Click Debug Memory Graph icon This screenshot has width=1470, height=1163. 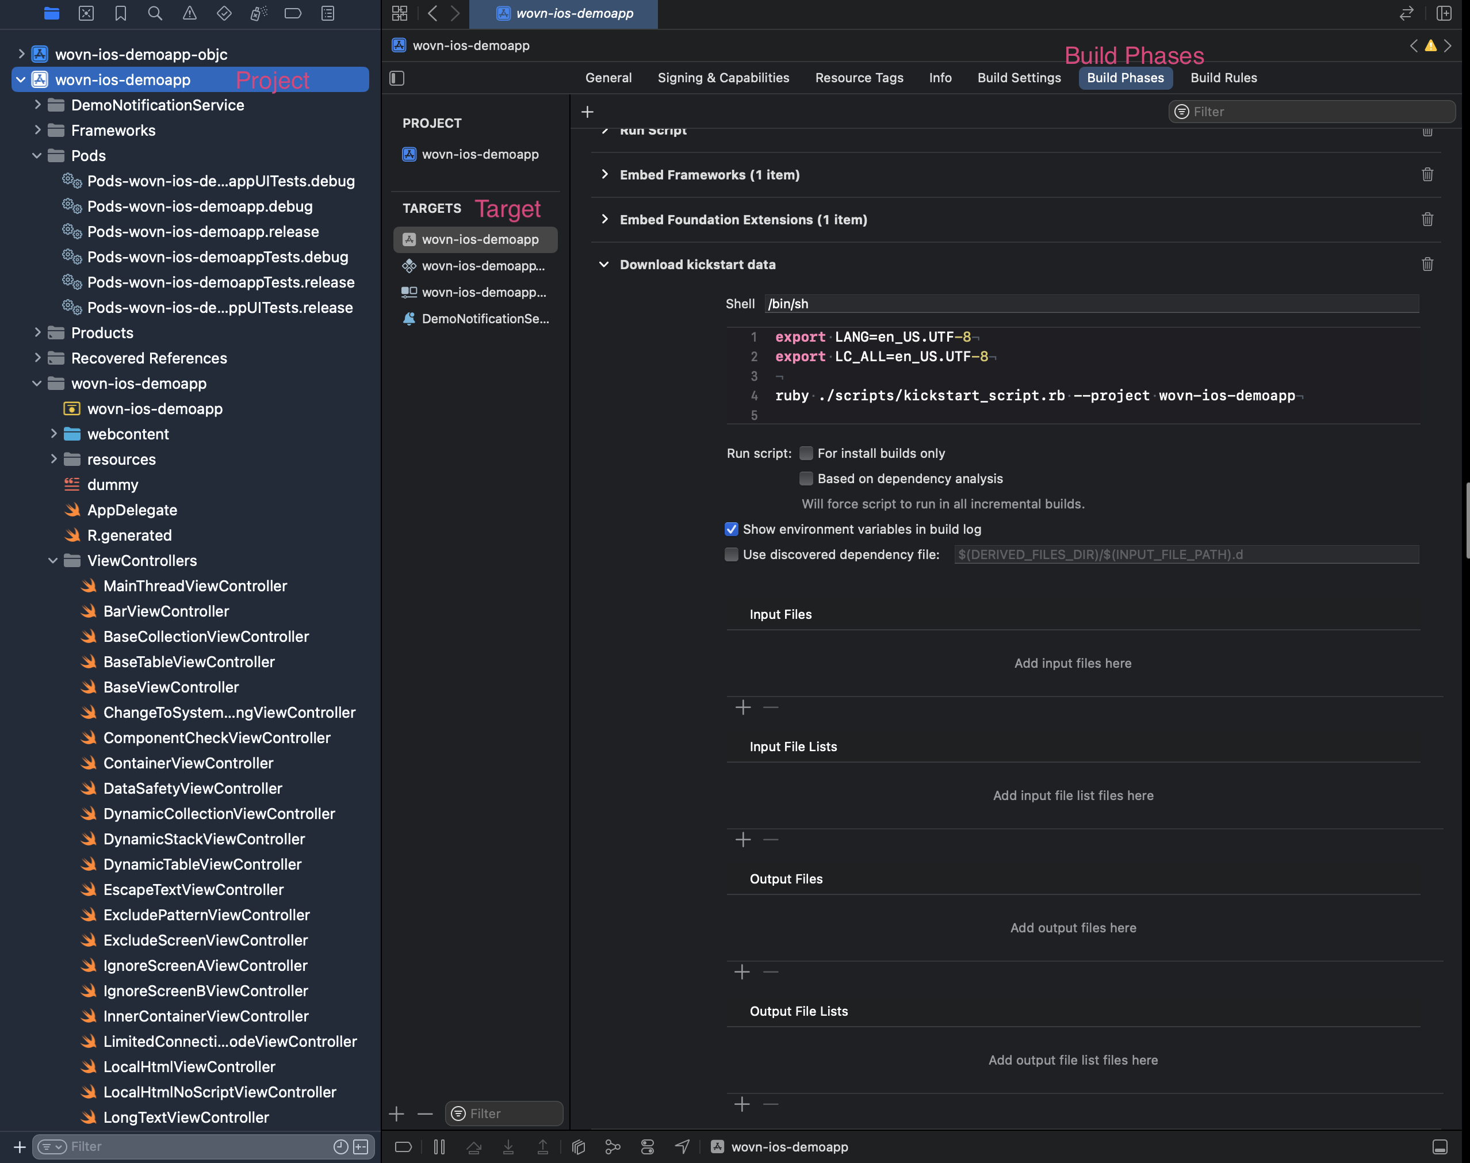point(612,1147)
